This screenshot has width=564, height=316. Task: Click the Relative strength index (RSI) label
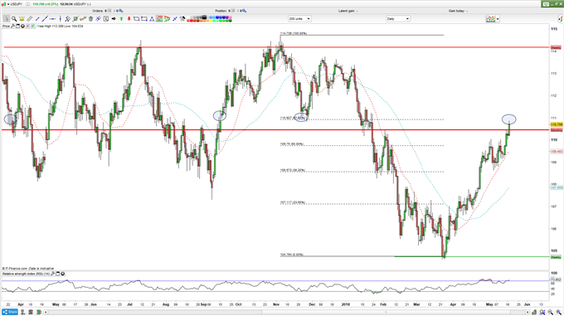(x=26, y=274)
